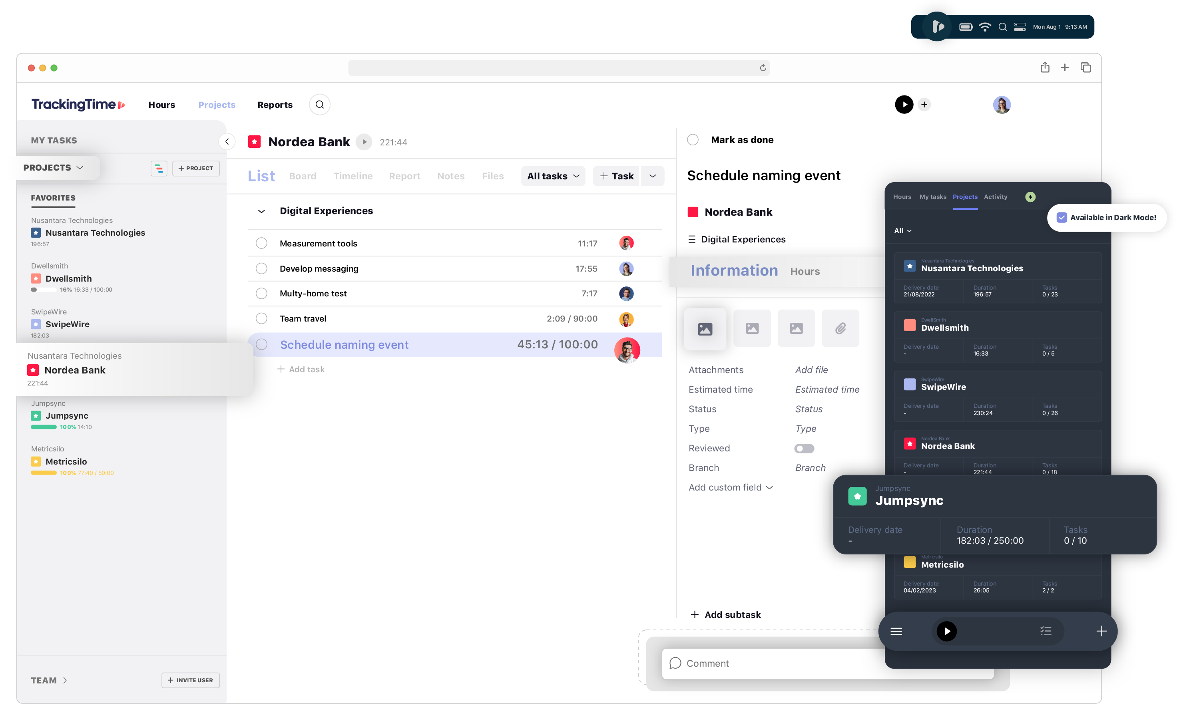Click the Report view icon
The width and height of the screenshot is (1191, 711).
(x=403, y=175)
